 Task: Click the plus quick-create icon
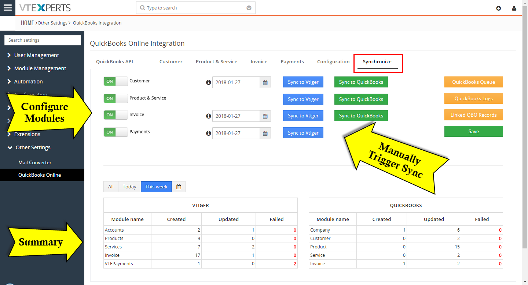[x=498, y=8]
